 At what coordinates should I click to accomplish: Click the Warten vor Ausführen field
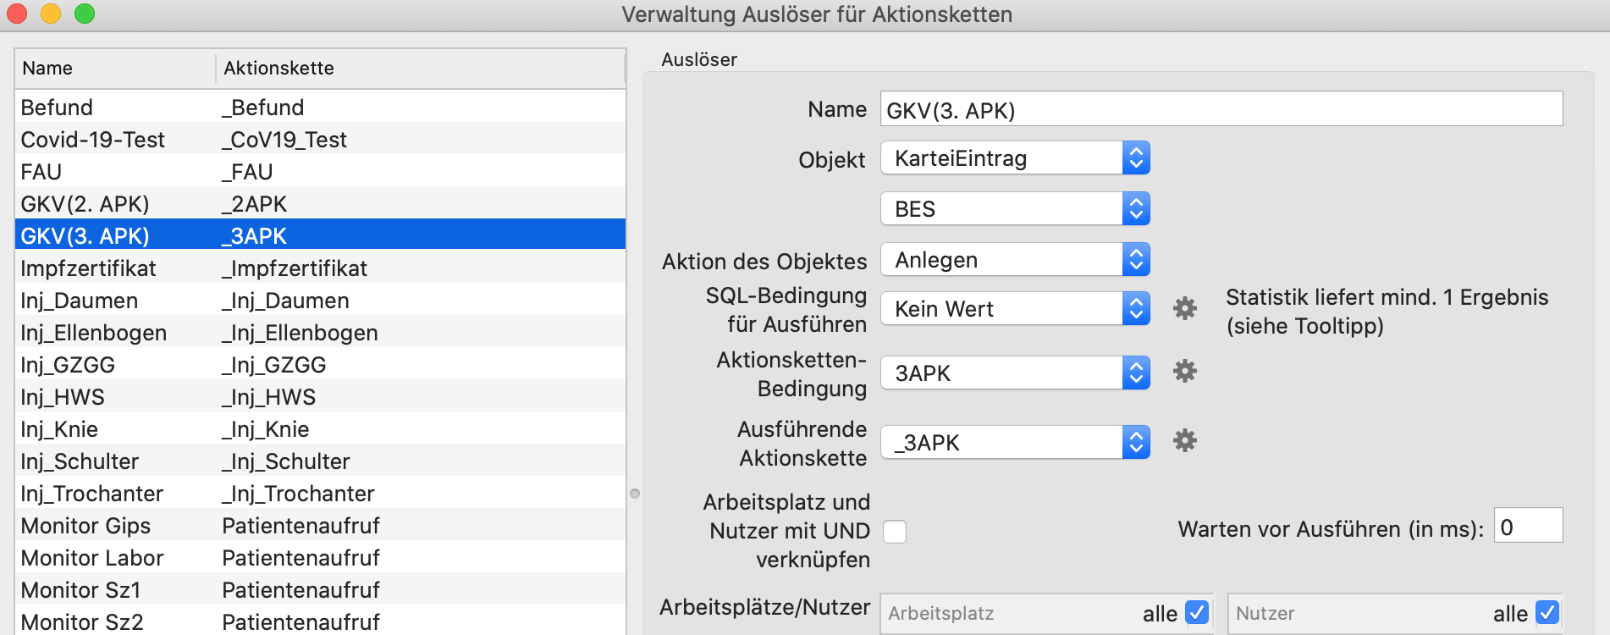(1528, 526)
